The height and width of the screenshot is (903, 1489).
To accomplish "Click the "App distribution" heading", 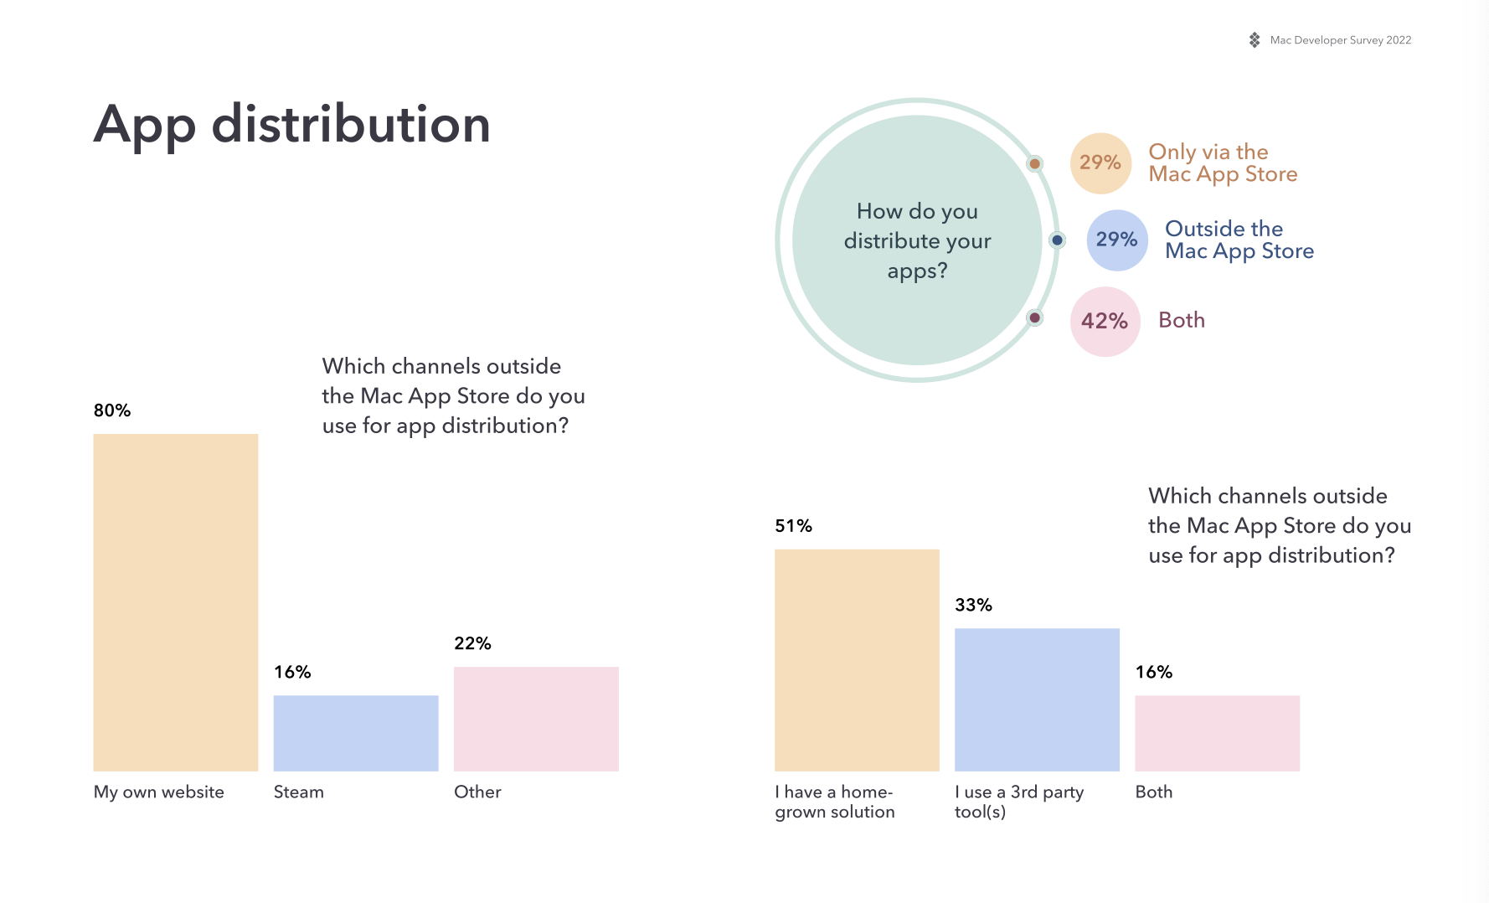I will pos(292,125).
